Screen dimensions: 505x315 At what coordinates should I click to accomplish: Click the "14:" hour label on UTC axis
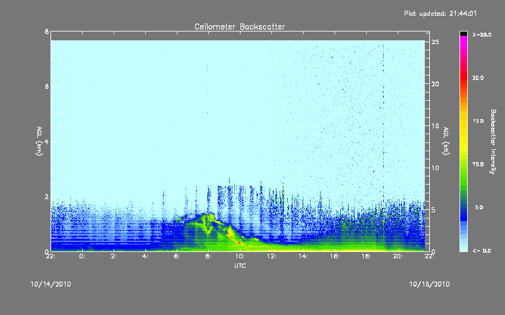point(303,256)
